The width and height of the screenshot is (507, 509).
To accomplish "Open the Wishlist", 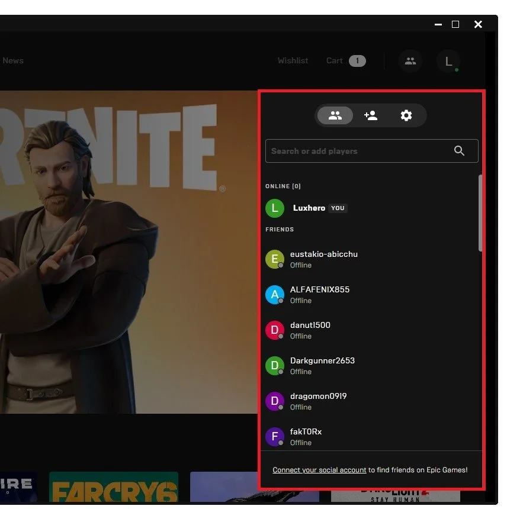I will (x=293, y=60).
